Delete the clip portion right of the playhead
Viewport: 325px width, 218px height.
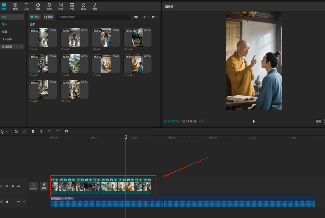(50, 132)
